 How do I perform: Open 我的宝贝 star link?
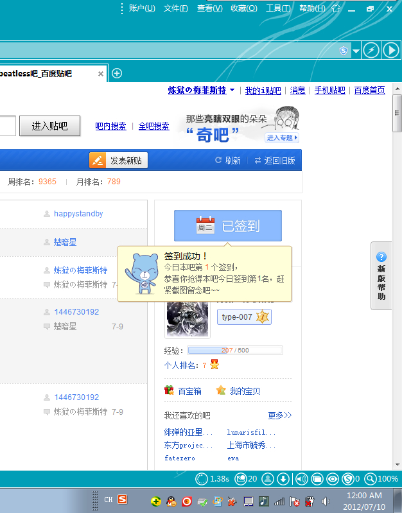point(238,390)
